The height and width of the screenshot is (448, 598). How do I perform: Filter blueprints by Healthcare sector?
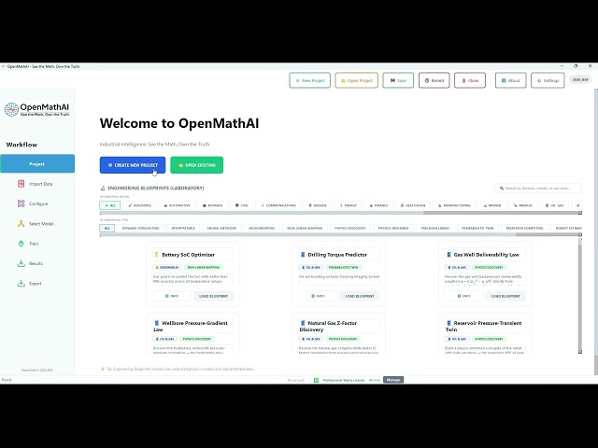413,205
